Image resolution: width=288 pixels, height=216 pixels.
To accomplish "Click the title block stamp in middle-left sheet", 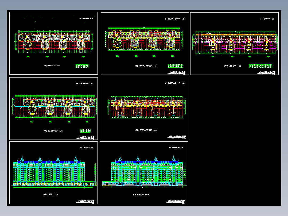I will click(85, 138).
